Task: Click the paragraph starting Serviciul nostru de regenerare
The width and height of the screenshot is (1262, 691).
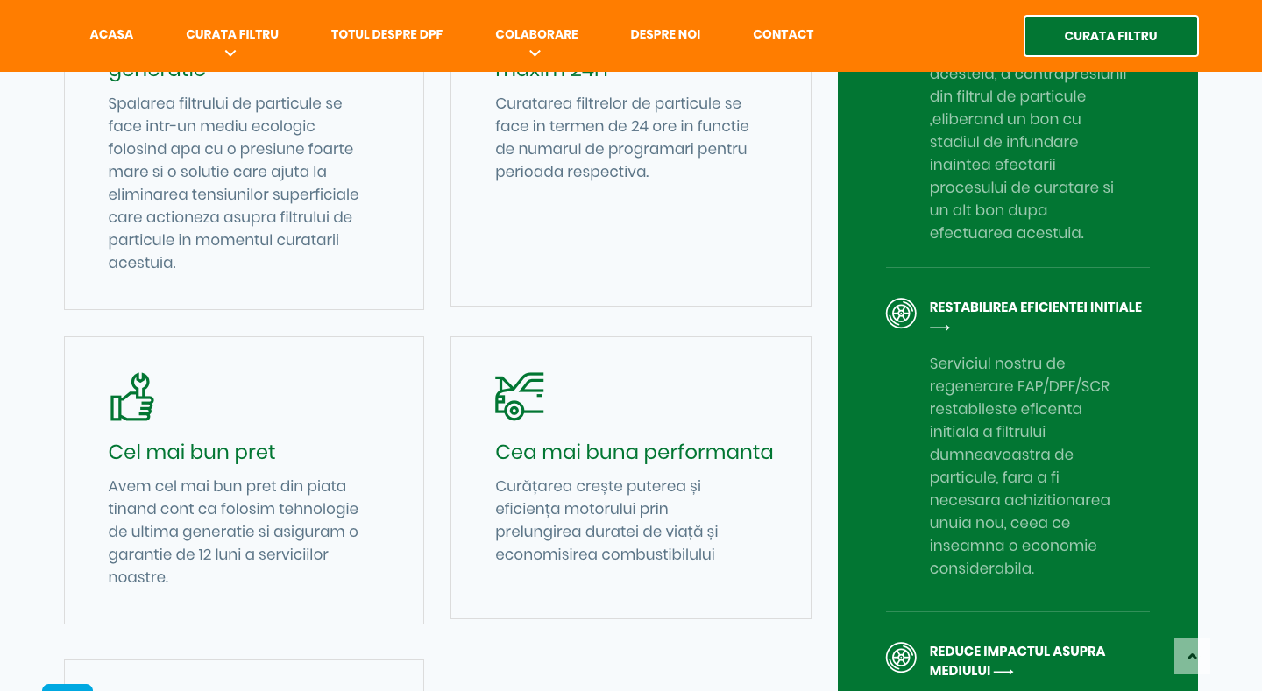Action: tap(1020, 466)
